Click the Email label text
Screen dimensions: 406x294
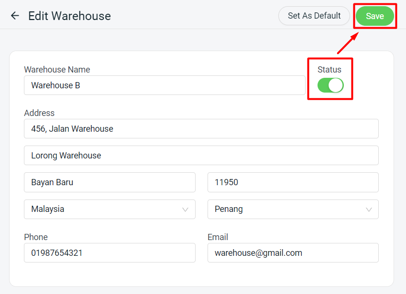218,237
